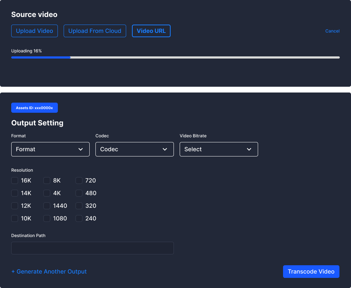Cancel the current upload
Screen dimensions: 351x288
332,31
